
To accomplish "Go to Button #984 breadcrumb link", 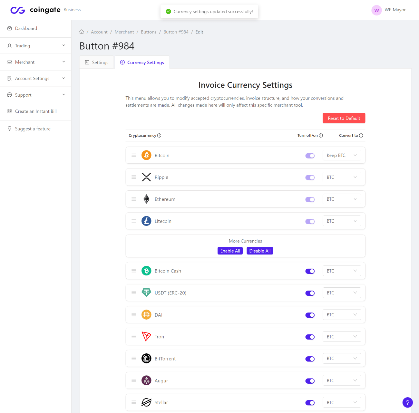I will click(x=176, y=32).
